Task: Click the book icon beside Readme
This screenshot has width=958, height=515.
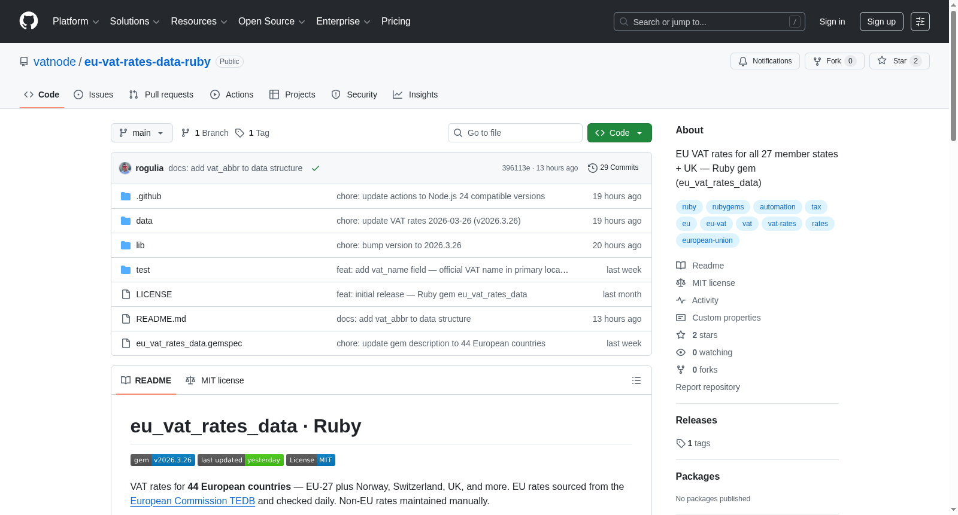Action: (681, 266)
